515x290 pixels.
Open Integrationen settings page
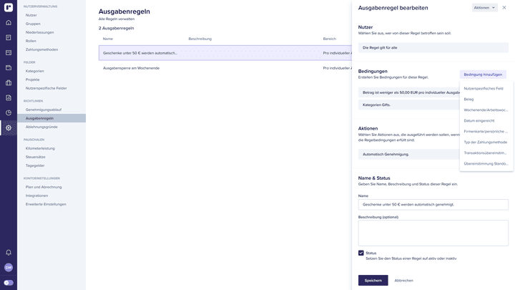[36, 195]
